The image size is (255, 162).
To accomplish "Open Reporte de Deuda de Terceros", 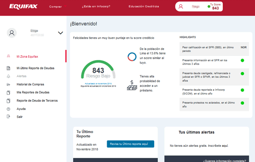I will pyautogui.click(x=37, y=101).
